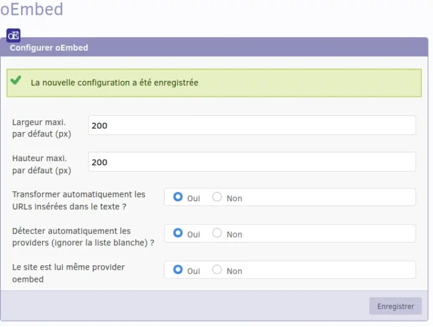Click the 'La nouvelle configuration a été enregistrée' message
433x327 pixels.
pos(114,83)
